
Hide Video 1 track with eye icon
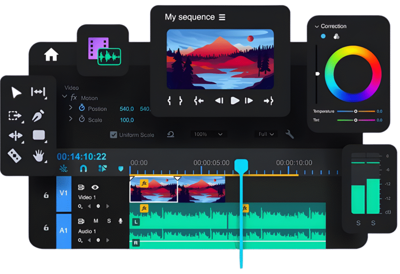point(95,187)
